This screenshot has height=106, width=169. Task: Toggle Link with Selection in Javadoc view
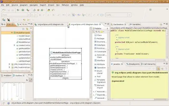click(x=158, y=68)
